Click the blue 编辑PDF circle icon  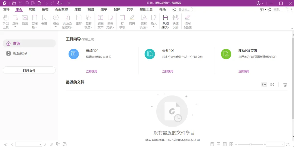coord(73,54)
